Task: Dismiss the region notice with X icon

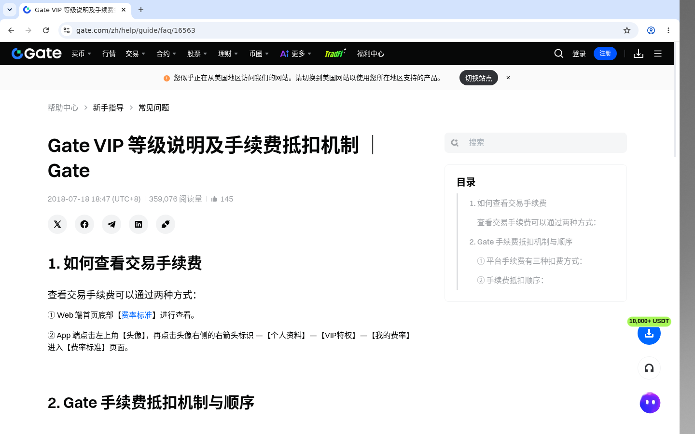Action: click(508, 78)
